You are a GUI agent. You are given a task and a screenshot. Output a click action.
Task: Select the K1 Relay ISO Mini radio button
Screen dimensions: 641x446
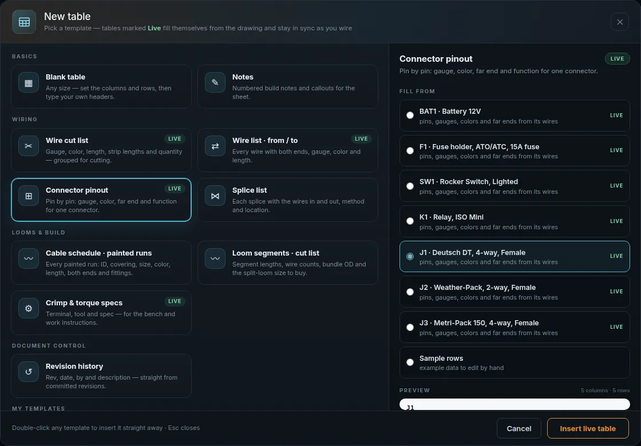(x=410, y=221)
